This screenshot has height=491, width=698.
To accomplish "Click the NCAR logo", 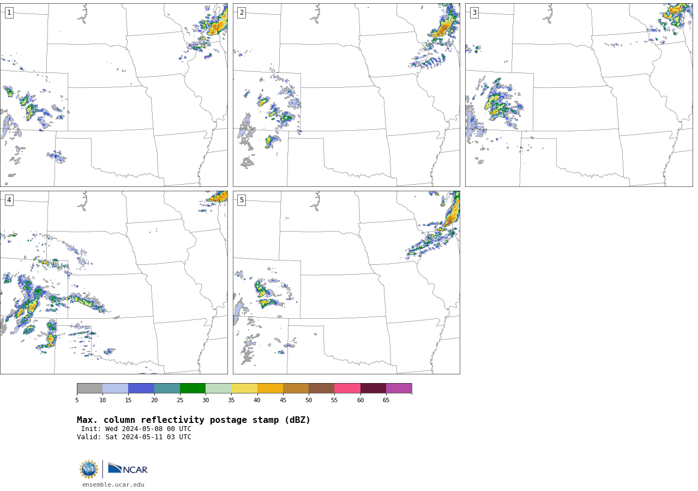I will [x=128, y=469].
